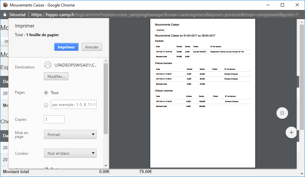Click the Chrome window favicon in title bar
Image resolution: width=305 pixels, height=177 pixels.
pos(5,5)
